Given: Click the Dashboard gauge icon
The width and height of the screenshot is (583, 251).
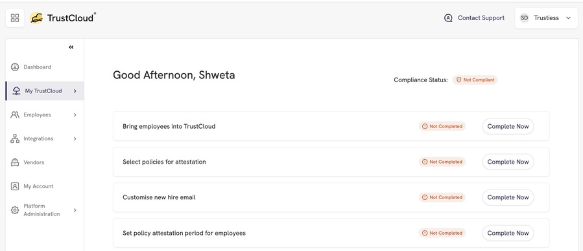Looking at the screenshot, I should pos(15,67).
